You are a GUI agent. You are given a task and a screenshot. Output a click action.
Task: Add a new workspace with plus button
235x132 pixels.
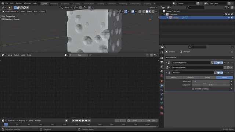coord(154,4)
